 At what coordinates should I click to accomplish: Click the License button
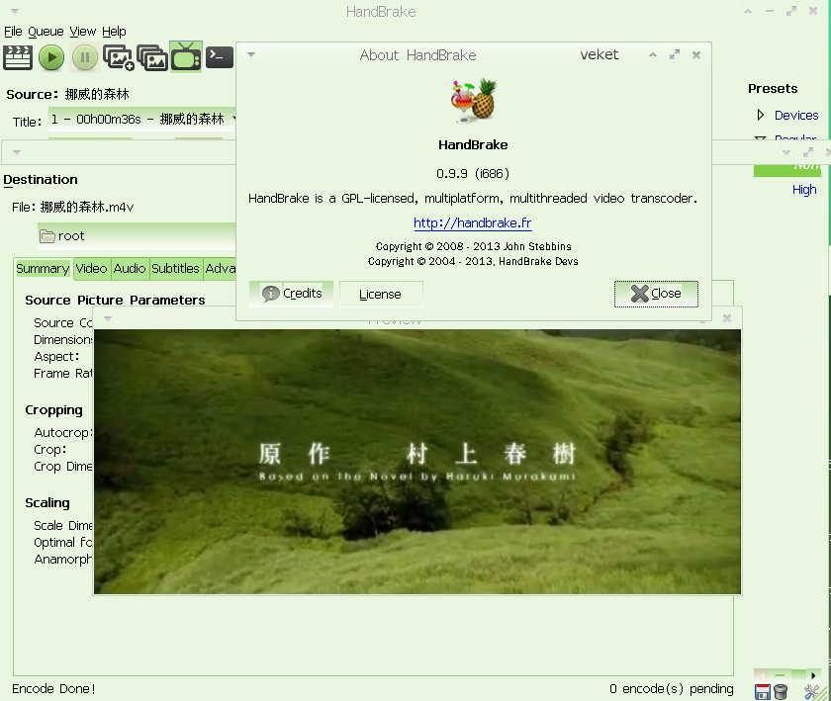click(381, 294)
